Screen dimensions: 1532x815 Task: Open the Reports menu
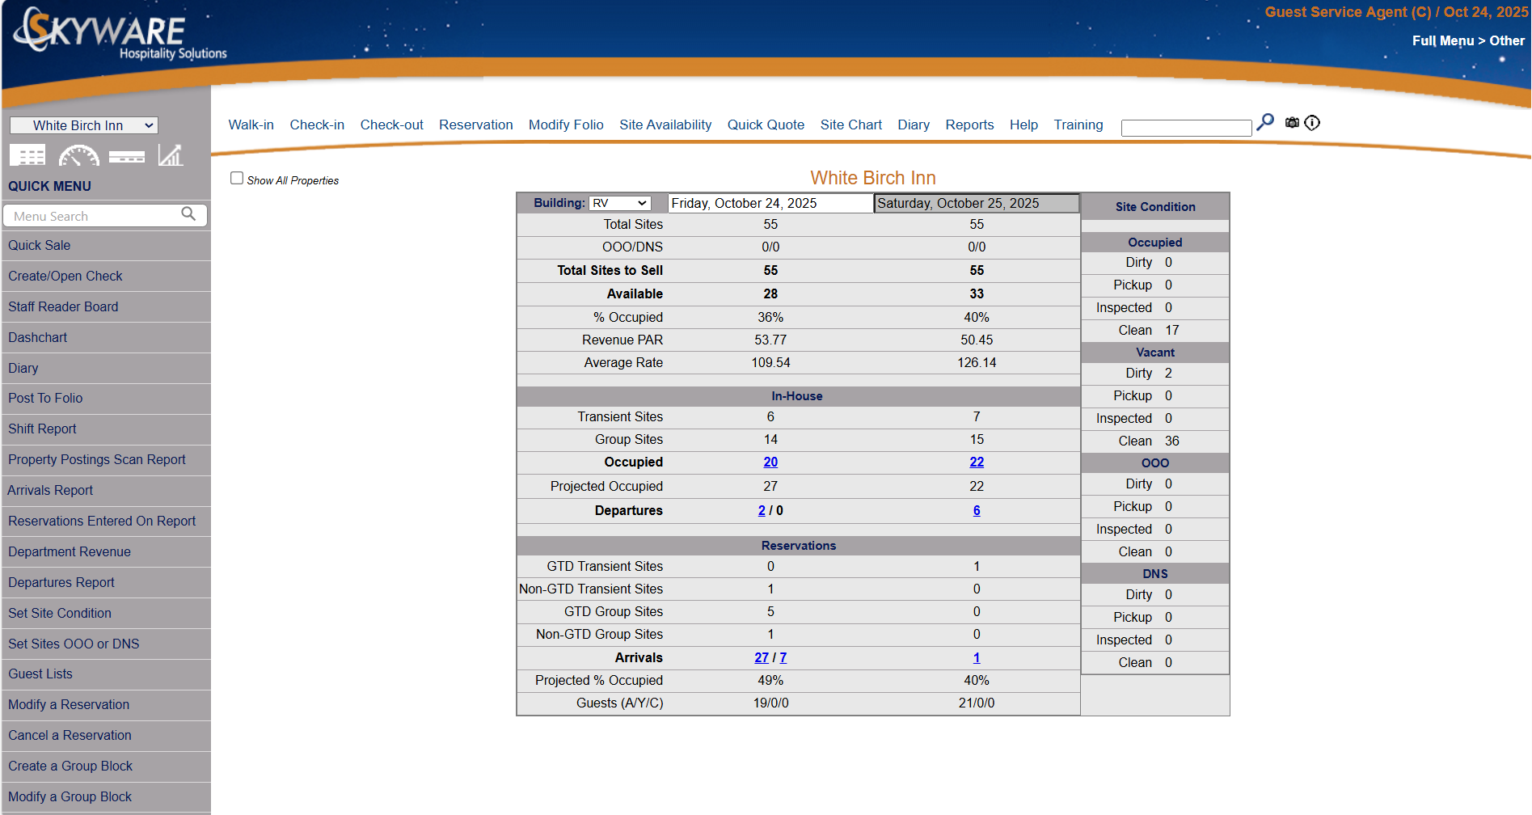(969, 125)
